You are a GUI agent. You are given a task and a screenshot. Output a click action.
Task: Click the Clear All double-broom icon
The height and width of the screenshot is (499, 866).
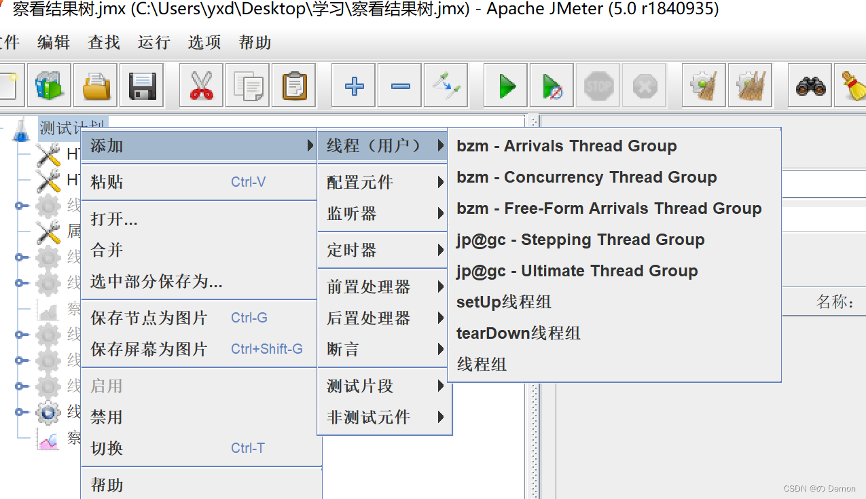[x=750, y=86]
